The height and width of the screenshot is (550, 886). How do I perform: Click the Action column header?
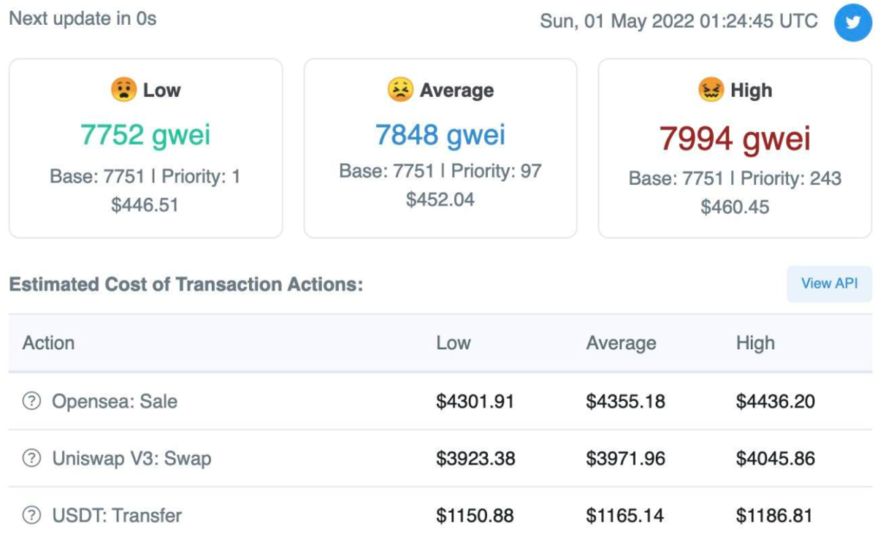point(49,343)
